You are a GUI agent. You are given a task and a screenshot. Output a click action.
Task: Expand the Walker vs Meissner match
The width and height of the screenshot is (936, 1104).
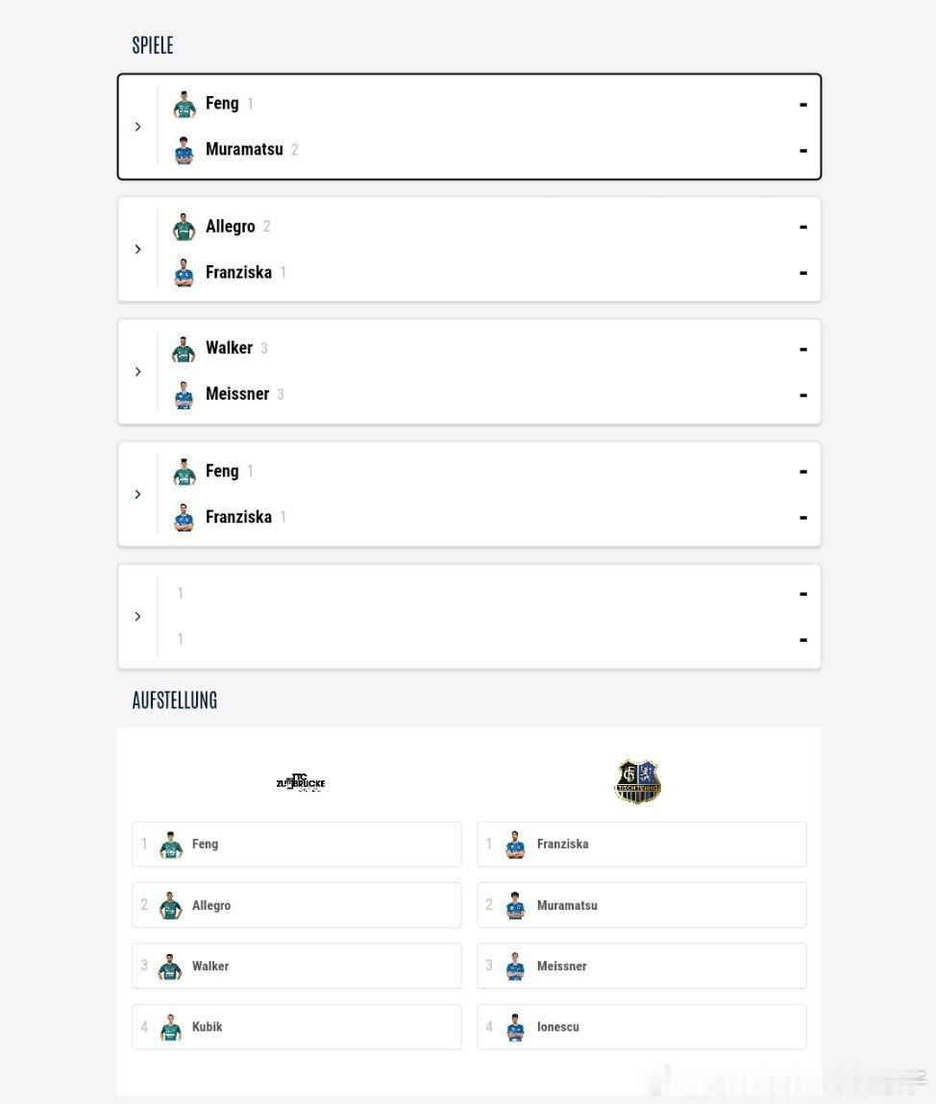[x=138, y=372]
